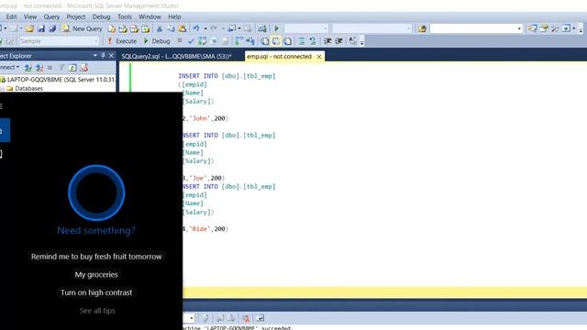Click the Paste clipboard icon

[x=182, y=28]
